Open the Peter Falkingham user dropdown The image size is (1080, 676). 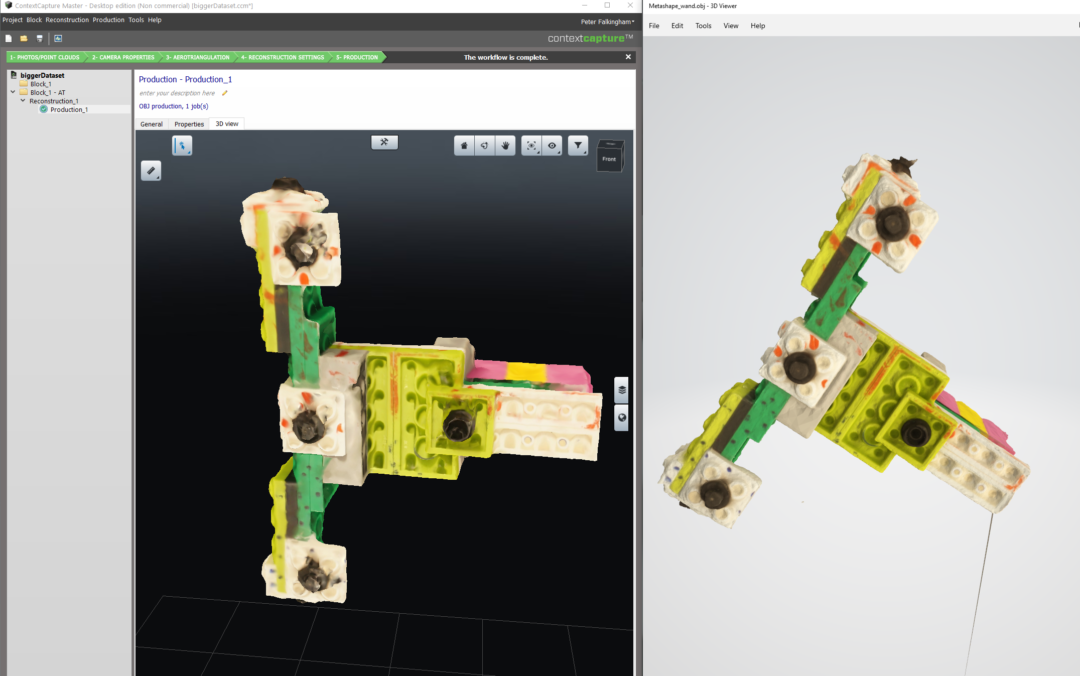[607, 22]
